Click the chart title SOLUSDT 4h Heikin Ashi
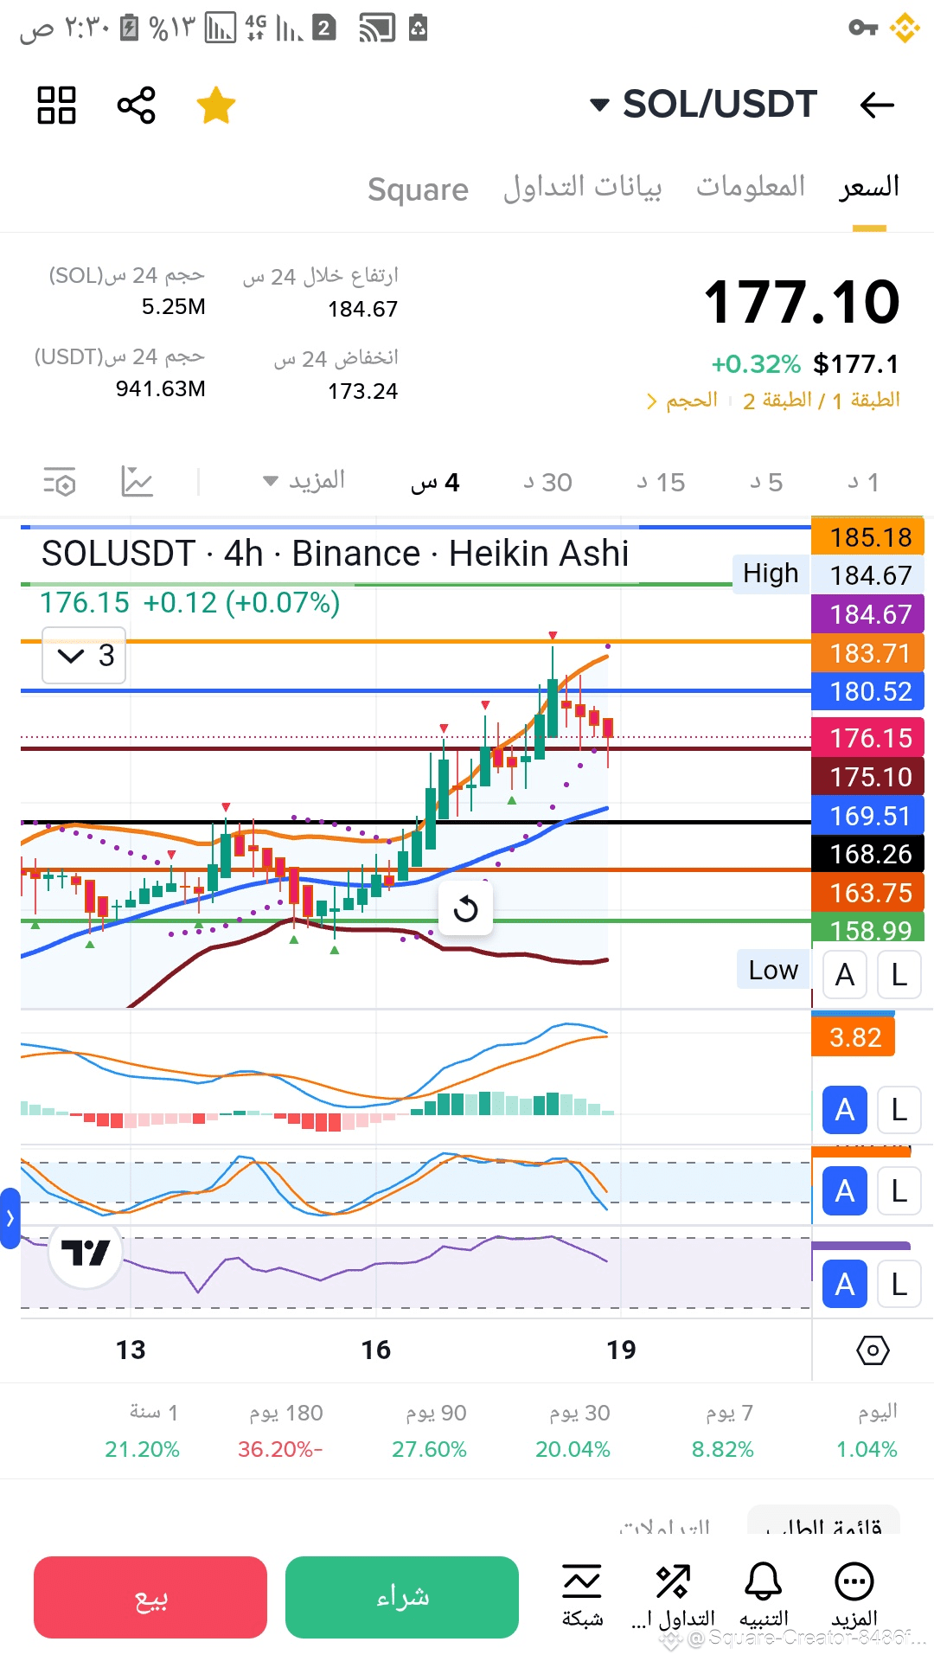 335,554
